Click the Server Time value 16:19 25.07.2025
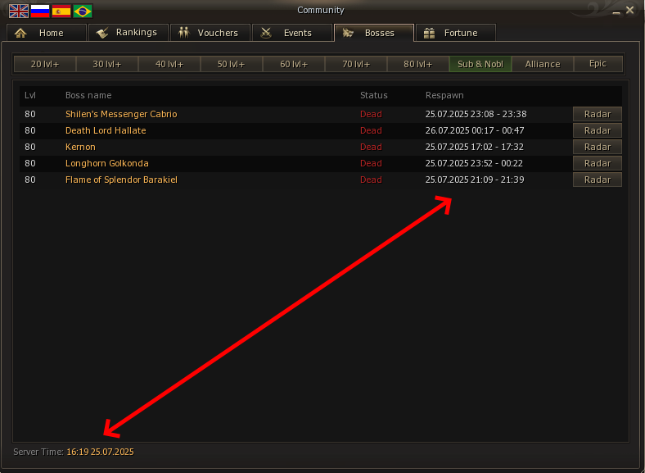Image resolution: width=645 pixels, height=473 pixels. (100, 452)
